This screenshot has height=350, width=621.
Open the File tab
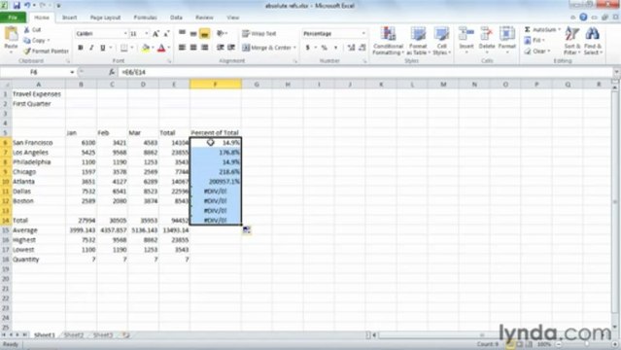pos(13,17)
